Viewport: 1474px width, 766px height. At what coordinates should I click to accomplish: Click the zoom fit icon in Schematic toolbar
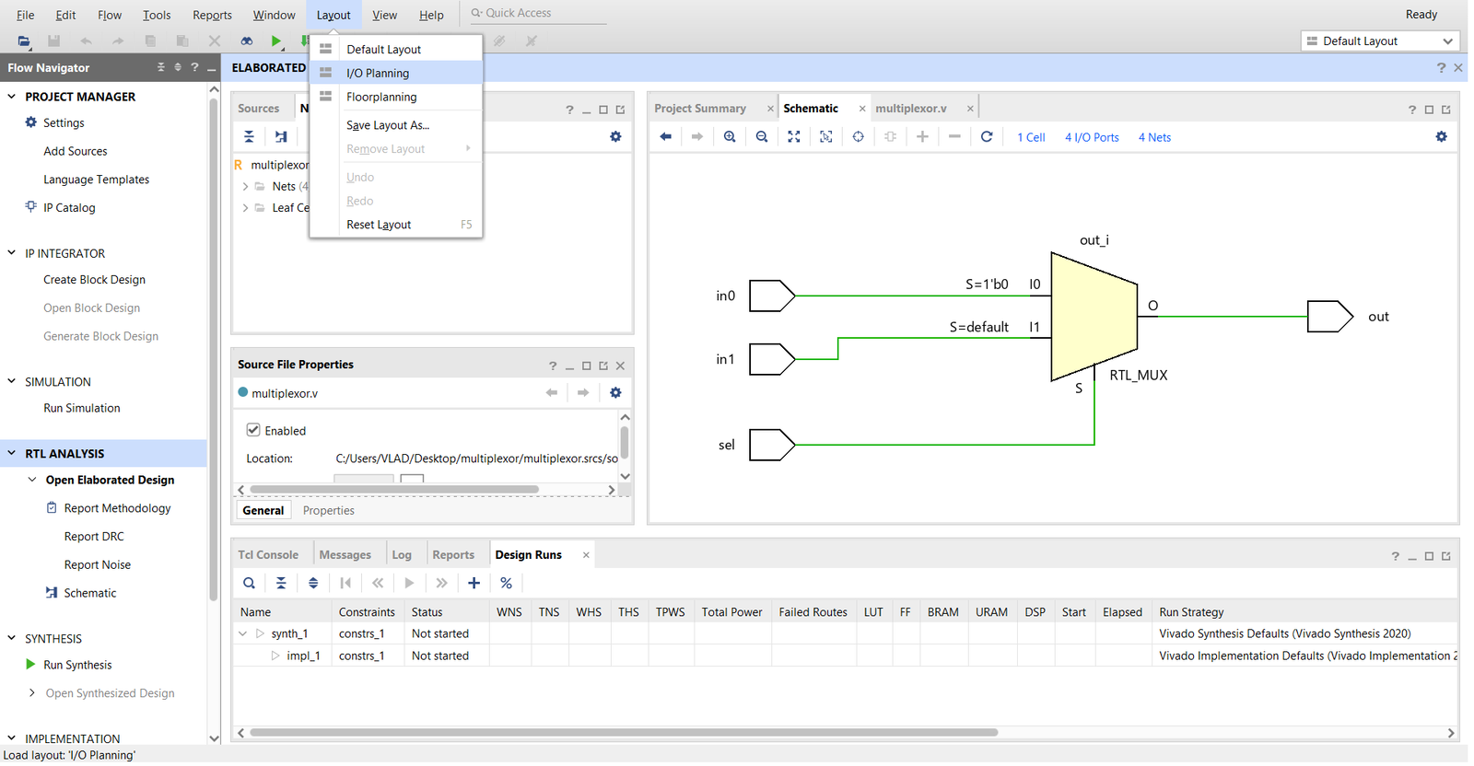(794, 137)
